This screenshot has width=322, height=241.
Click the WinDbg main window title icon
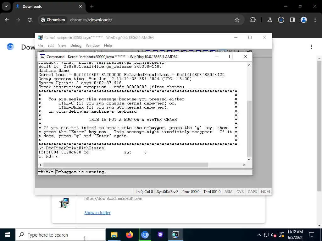point(40,38)
